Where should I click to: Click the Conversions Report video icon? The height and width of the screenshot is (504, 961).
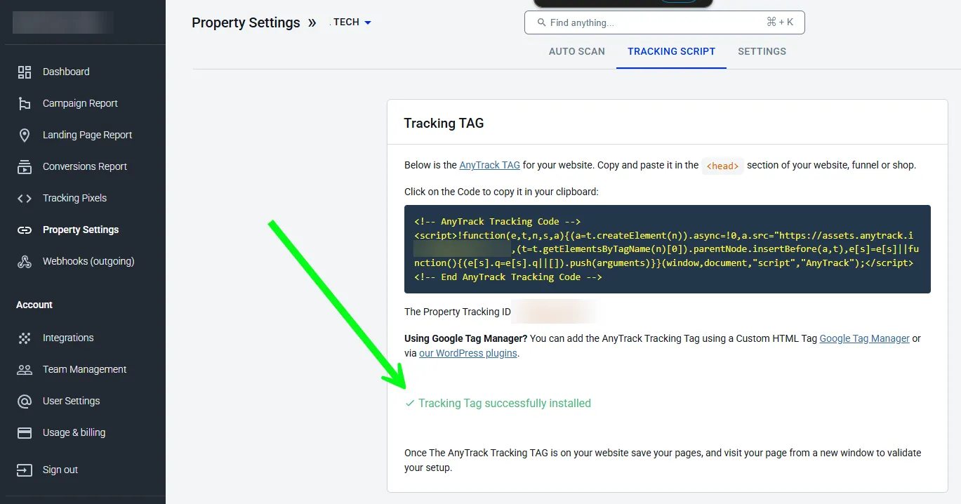coord(25,166)
